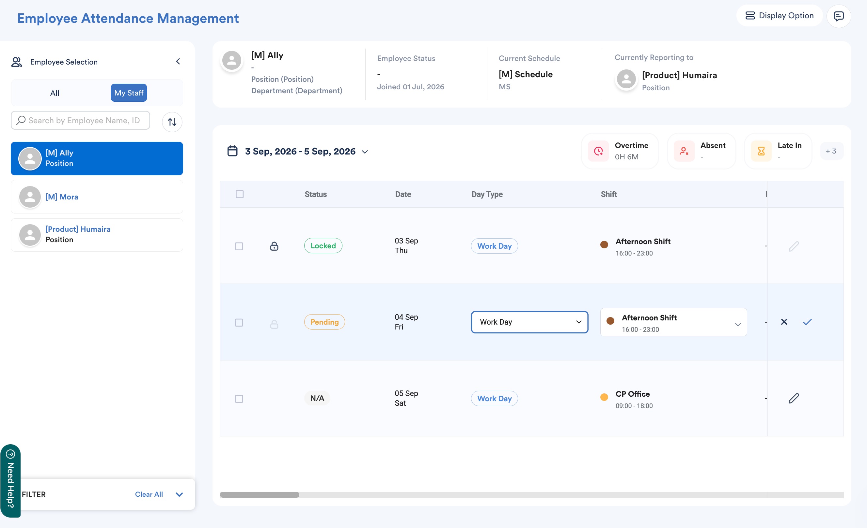The image size is (867, 528).
Task: Edit the 05 Sep row with pencil icon
Action: (x=794, y=398)
